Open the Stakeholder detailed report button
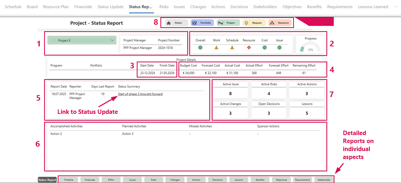 [324, 180]
